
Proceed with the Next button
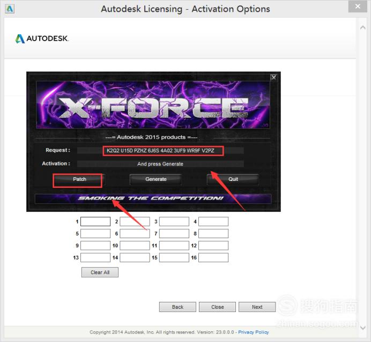point(257,307)
